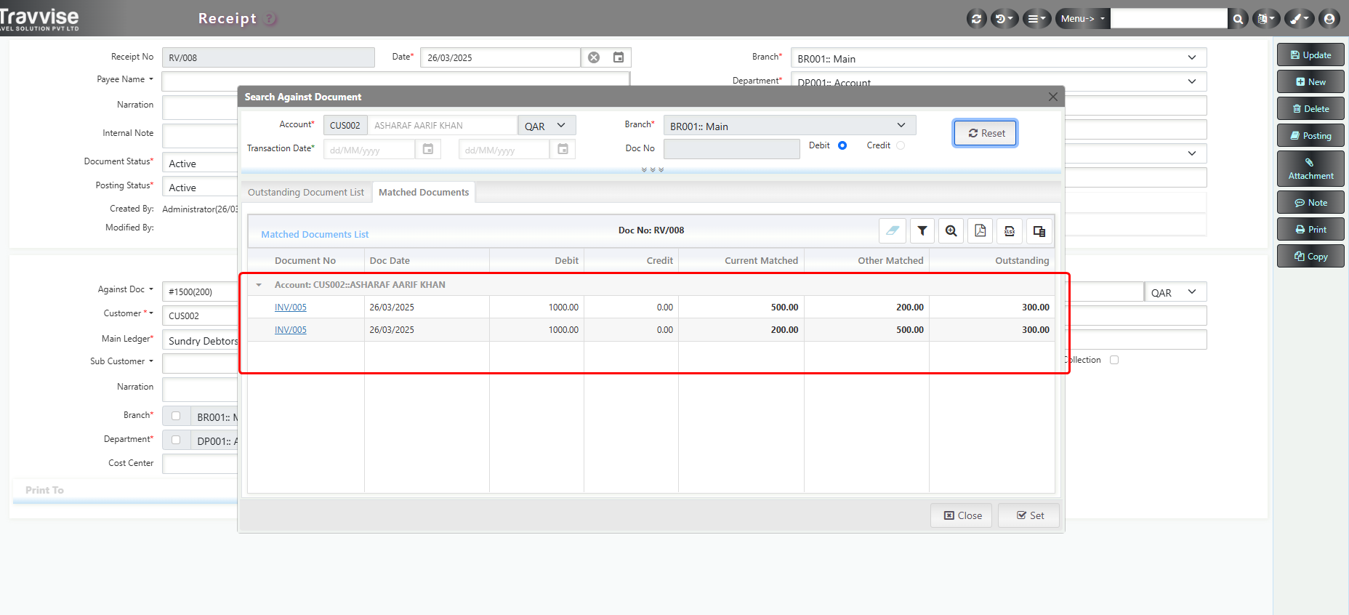Click the help question mark beside Receipt
The image size is (1349, 615).
pos(270,19)
